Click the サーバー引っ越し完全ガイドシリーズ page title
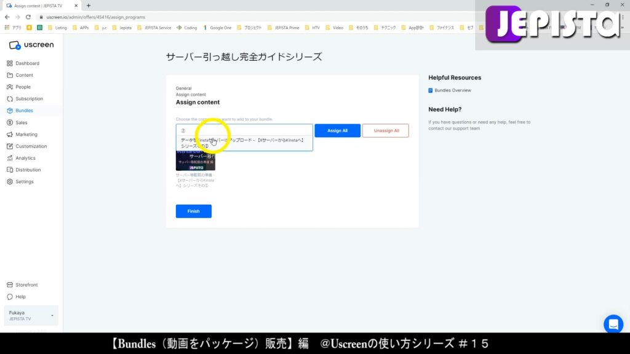 pyautogui.click(x=244, y=57)
